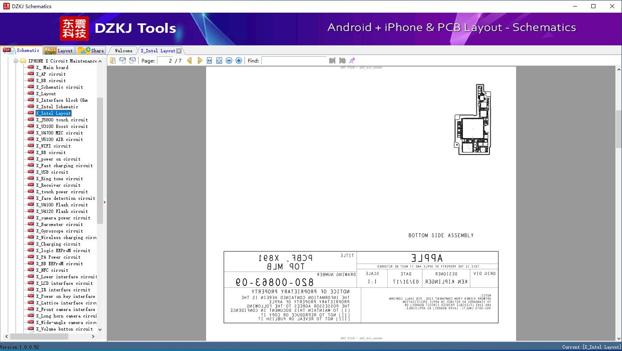
Task: Open X_LCD interface circuit
Action: 64,283
